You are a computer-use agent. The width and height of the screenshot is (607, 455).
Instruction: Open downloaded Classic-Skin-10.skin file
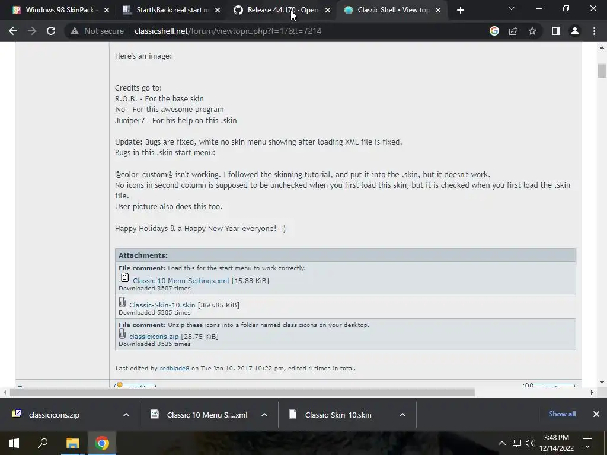(337, 415)
